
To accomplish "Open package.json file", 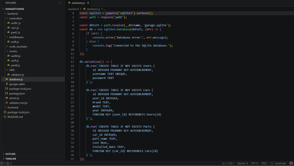I will click(17, 94).
